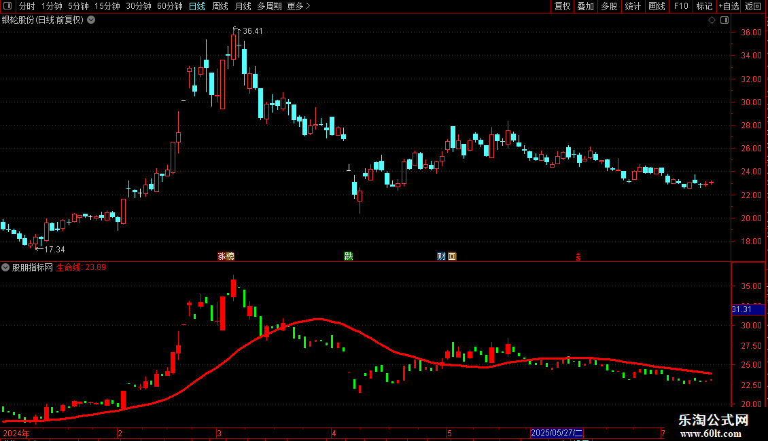Click the 回 buyback marker icon
This screenshot has width=768, height=441.
coord(452,256)
